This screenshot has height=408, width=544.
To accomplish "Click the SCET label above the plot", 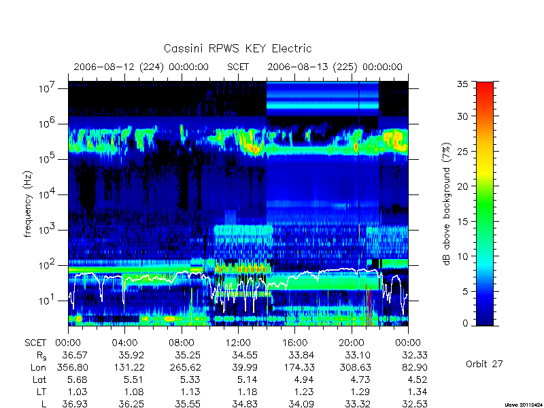I will pos(238,67).
